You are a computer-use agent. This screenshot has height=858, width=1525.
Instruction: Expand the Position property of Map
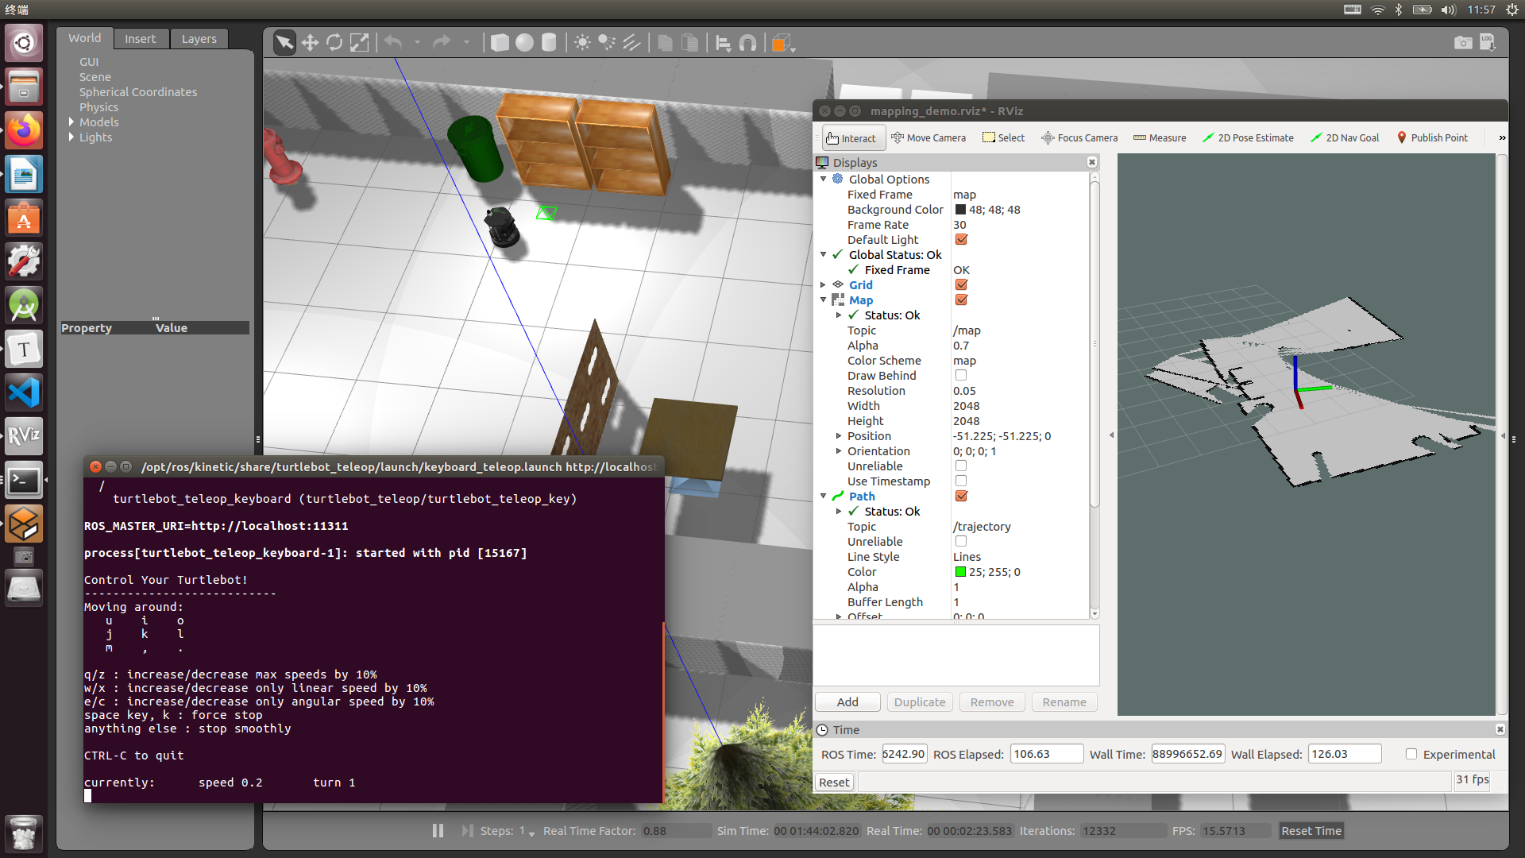[839, 436]
